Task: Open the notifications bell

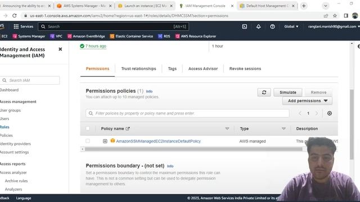Action: coord(259,26)
